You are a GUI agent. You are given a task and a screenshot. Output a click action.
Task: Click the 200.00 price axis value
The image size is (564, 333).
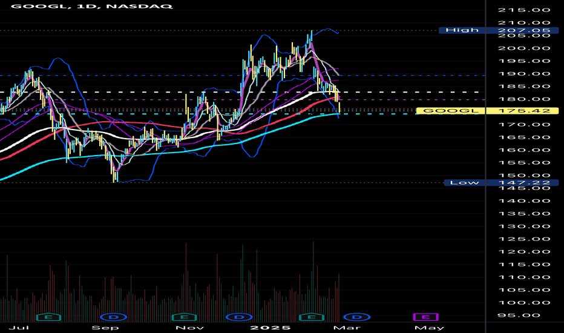tap(524, 48)
